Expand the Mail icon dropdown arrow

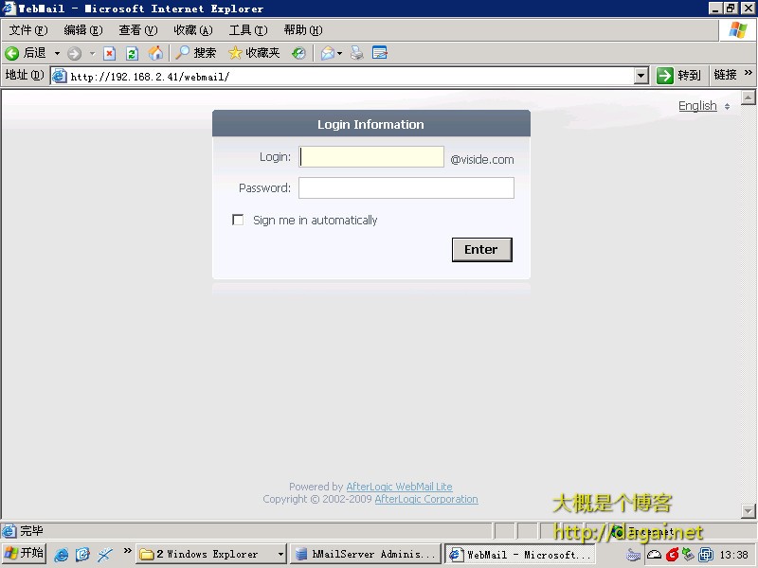pos(339,53)
